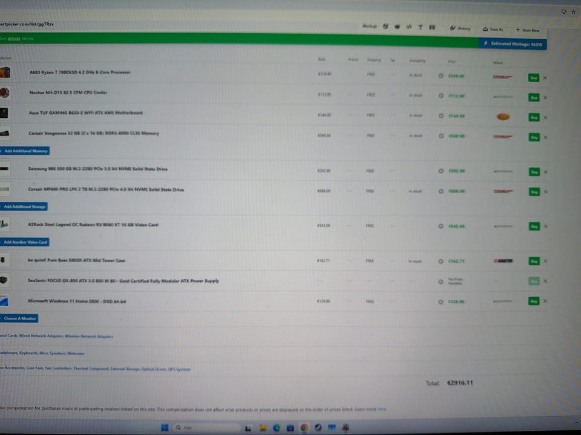Remove be quiet! case from list

(545, 261)
